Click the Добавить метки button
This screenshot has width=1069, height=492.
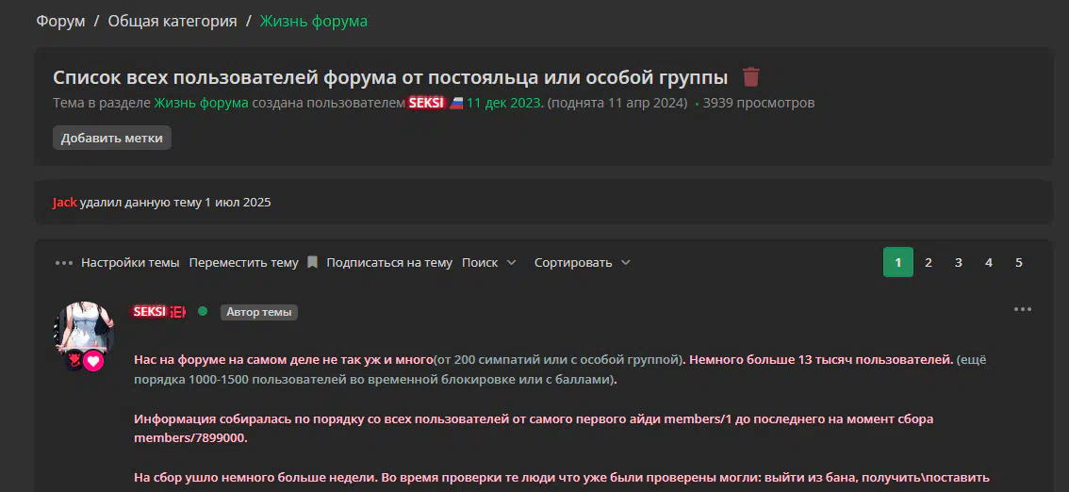pyautogui.click(x=112, y=139)
